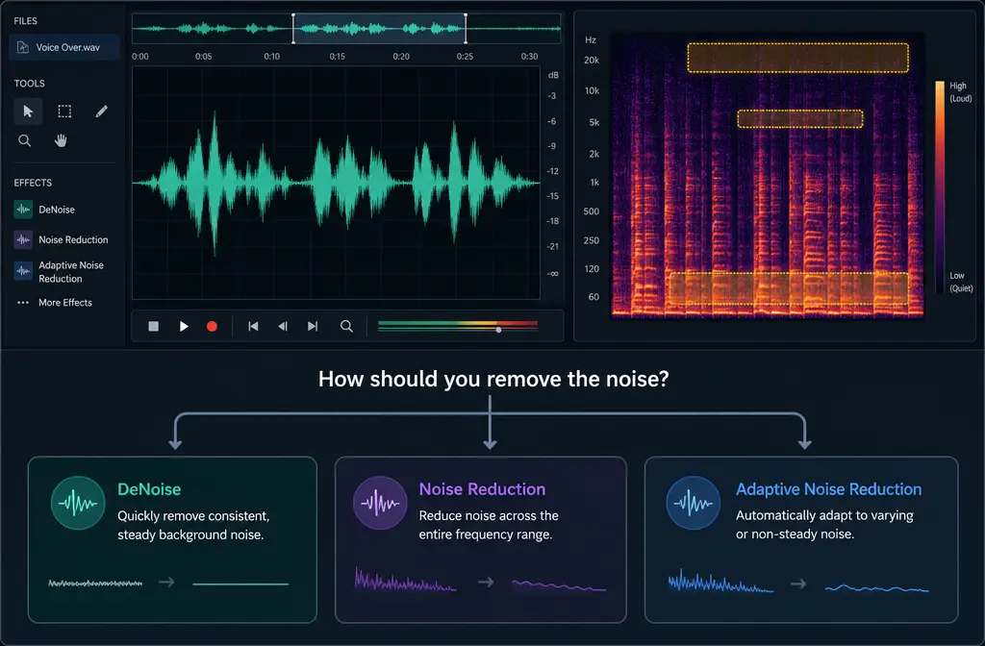Viewport: 985px width, 646px height.
Task: Click the Noise Reduction card circular icon
Action: pos(380,503)
